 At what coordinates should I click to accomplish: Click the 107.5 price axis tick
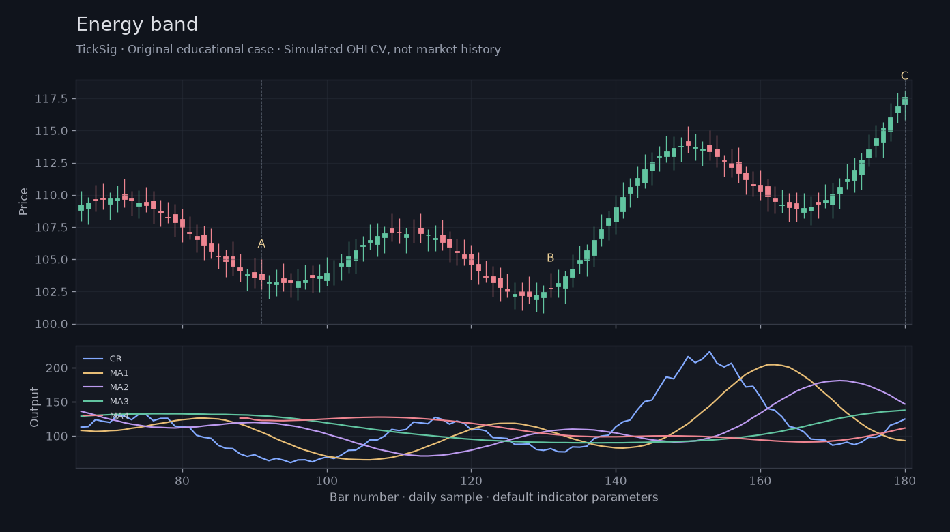(x=51, y=227)
